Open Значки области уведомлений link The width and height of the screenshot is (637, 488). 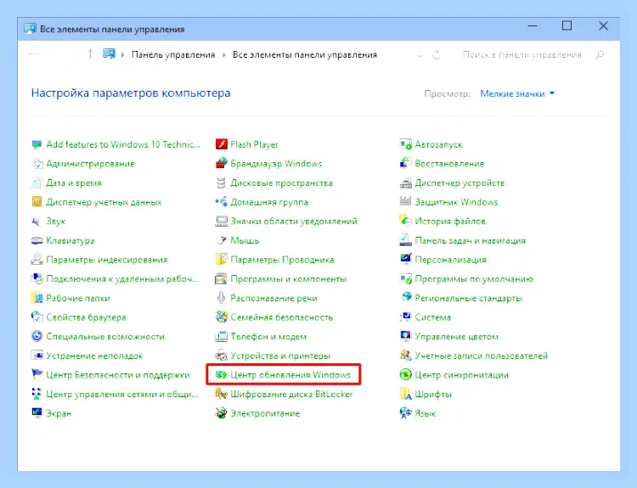294,222
